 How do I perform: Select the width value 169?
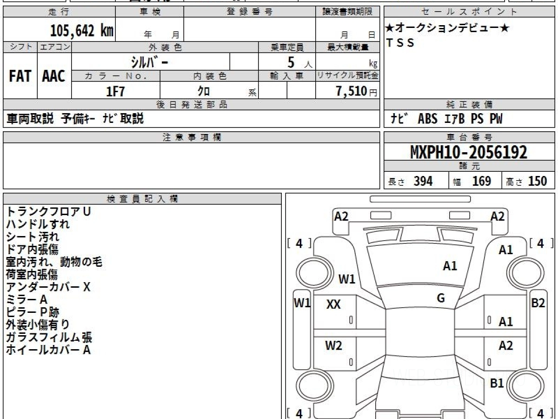click(x=482, y=181)
